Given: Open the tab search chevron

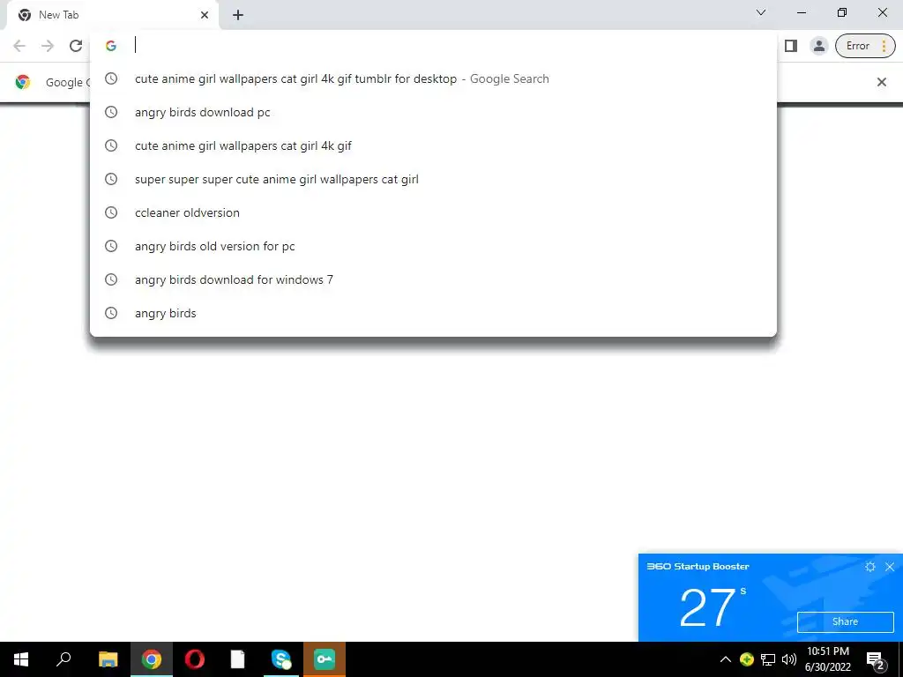Looking at the screenshot, I should [x=761, y=12].
